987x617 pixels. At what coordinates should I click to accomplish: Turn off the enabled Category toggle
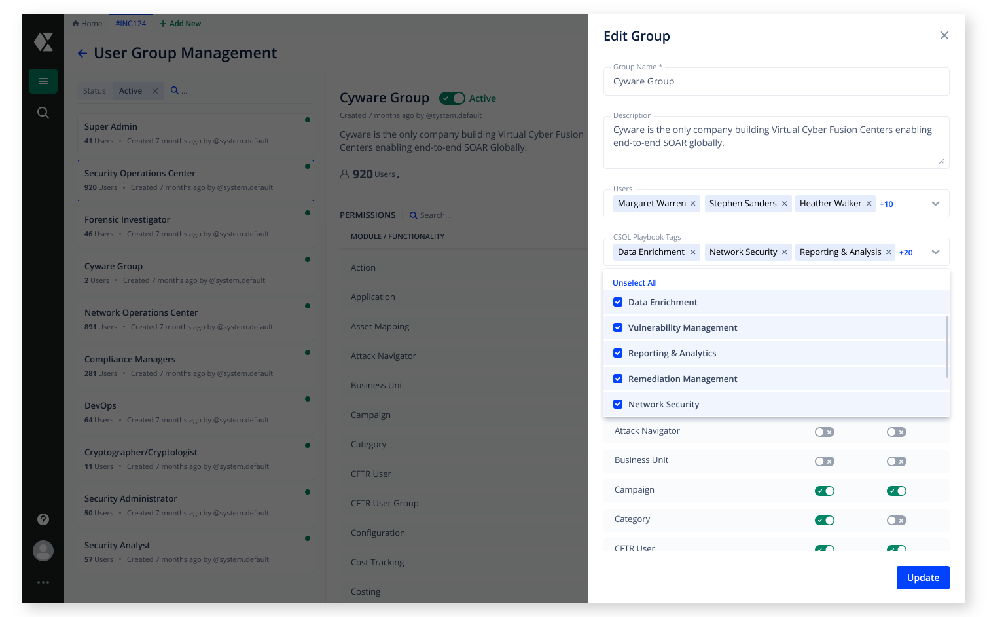825,521
